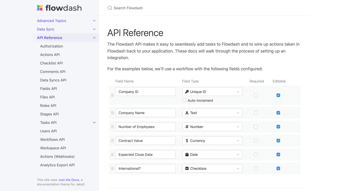Grab the Company ID row drag handle

click(112, 95)
